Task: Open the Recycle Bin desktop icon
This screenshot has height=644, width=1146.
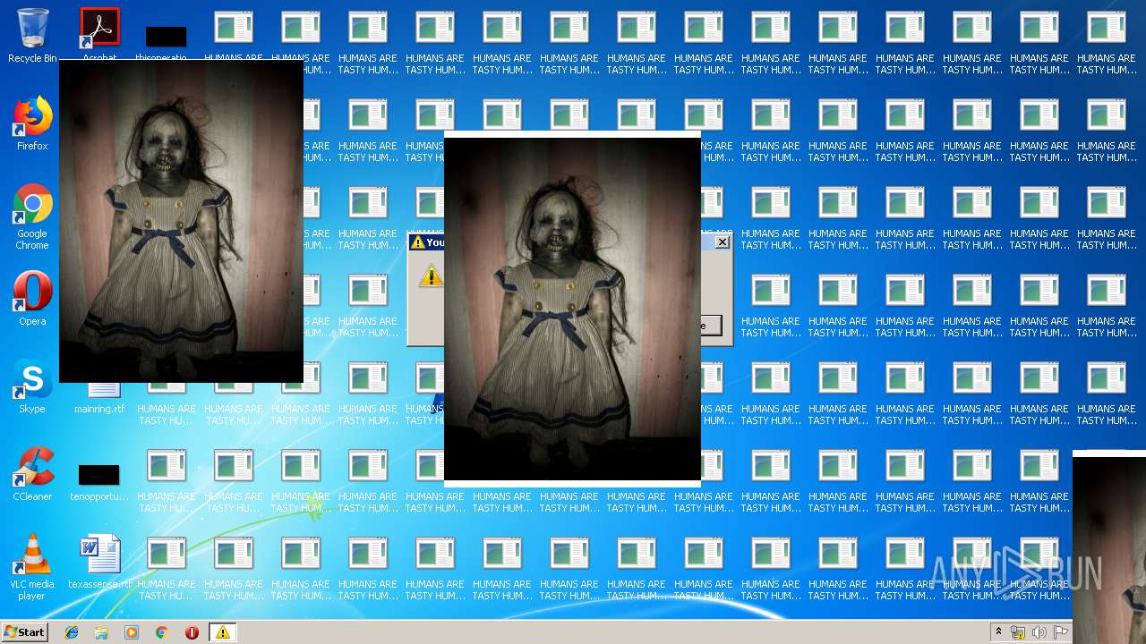Action: pyautogui.click(x=32, y=36)
